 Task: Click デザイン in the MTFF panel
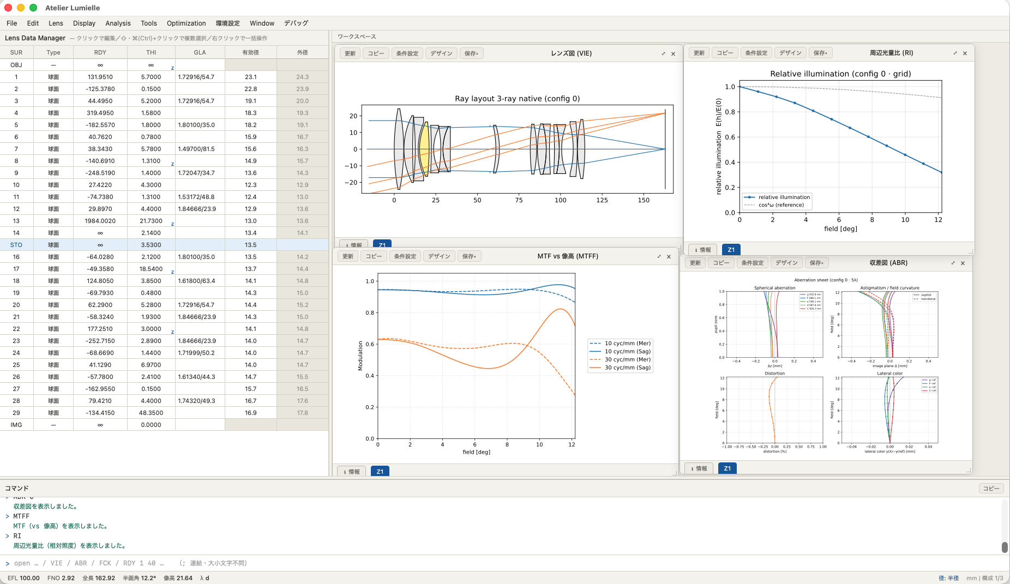[x=439, y=256]
